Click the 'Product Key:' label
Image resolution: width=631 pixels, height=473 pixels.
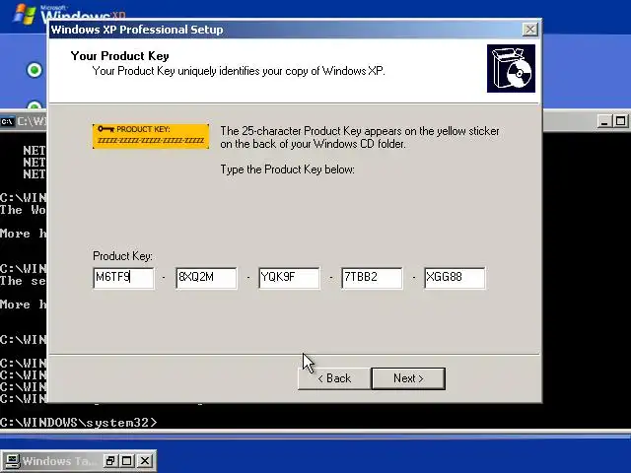tap(122, 256)
